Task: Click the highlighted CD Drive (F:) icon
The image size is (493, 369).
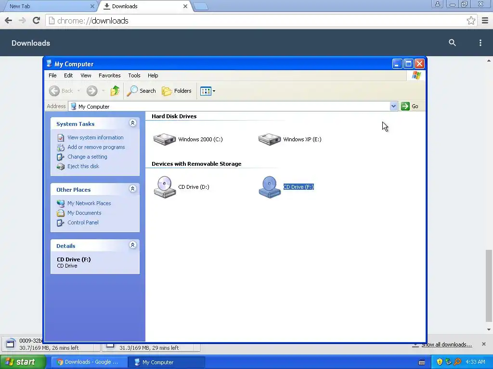Action: [270, 187]
